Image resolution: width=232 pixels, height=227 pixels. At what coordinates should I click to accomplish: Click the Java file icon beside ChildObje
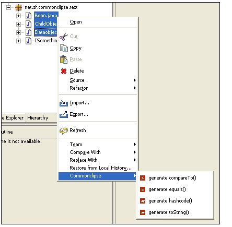[x=29, y=24]
